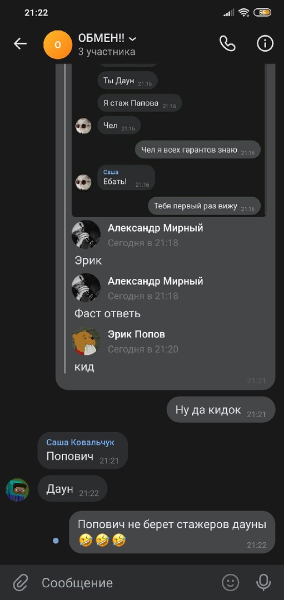Open Эрик Попов profile name

[x=136, y=334]
